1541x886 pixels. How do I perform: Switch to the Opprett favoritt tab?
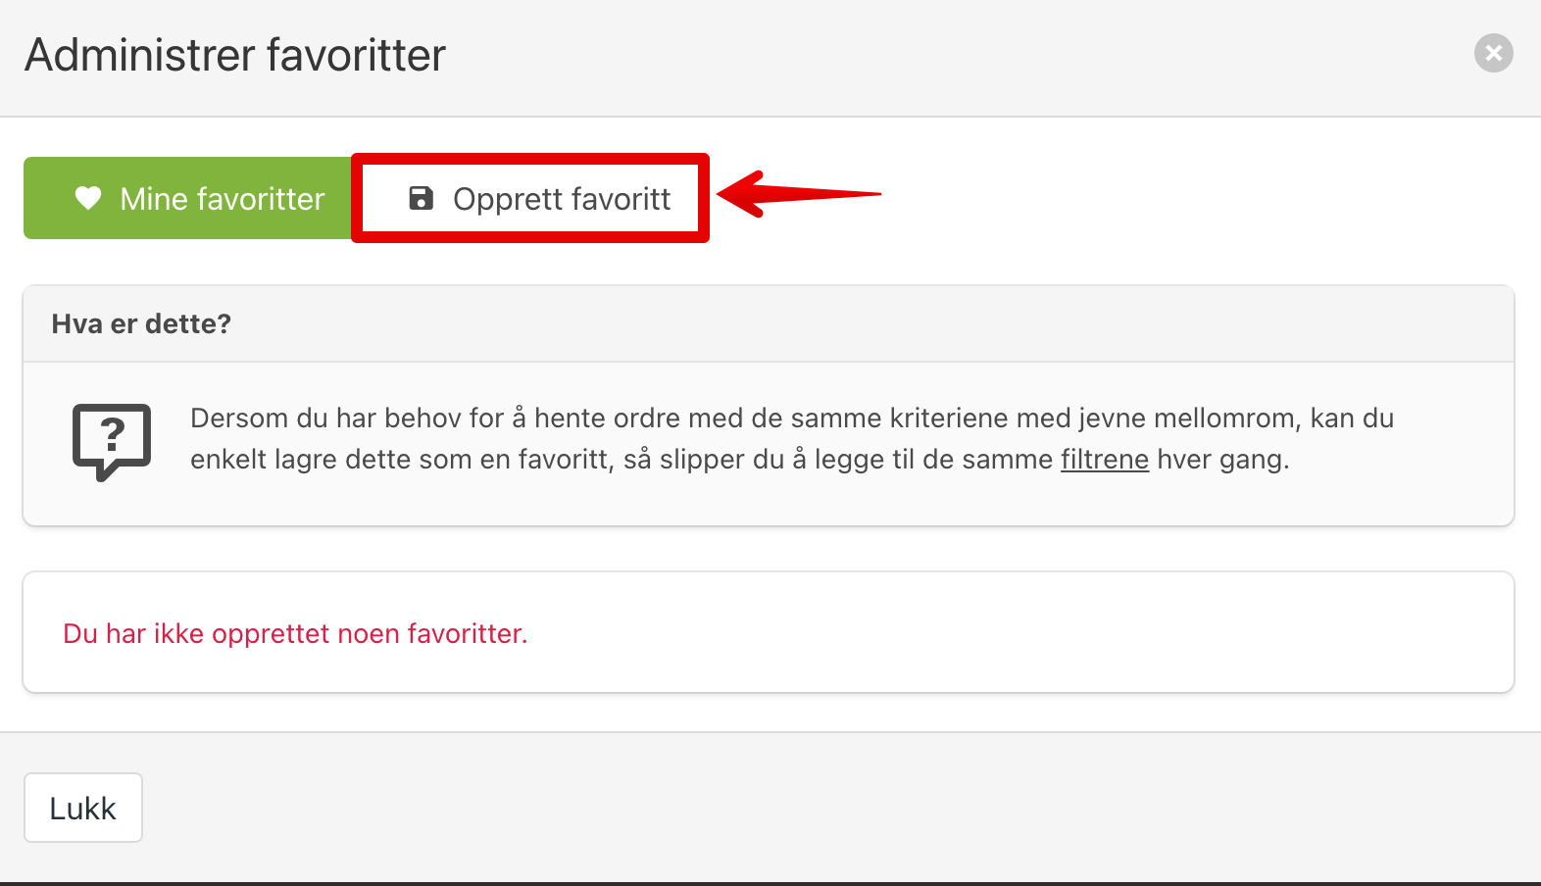[530, 198]
